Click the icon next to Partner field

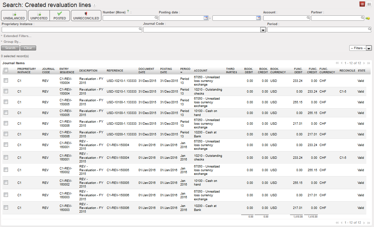(x=368, y=18)
